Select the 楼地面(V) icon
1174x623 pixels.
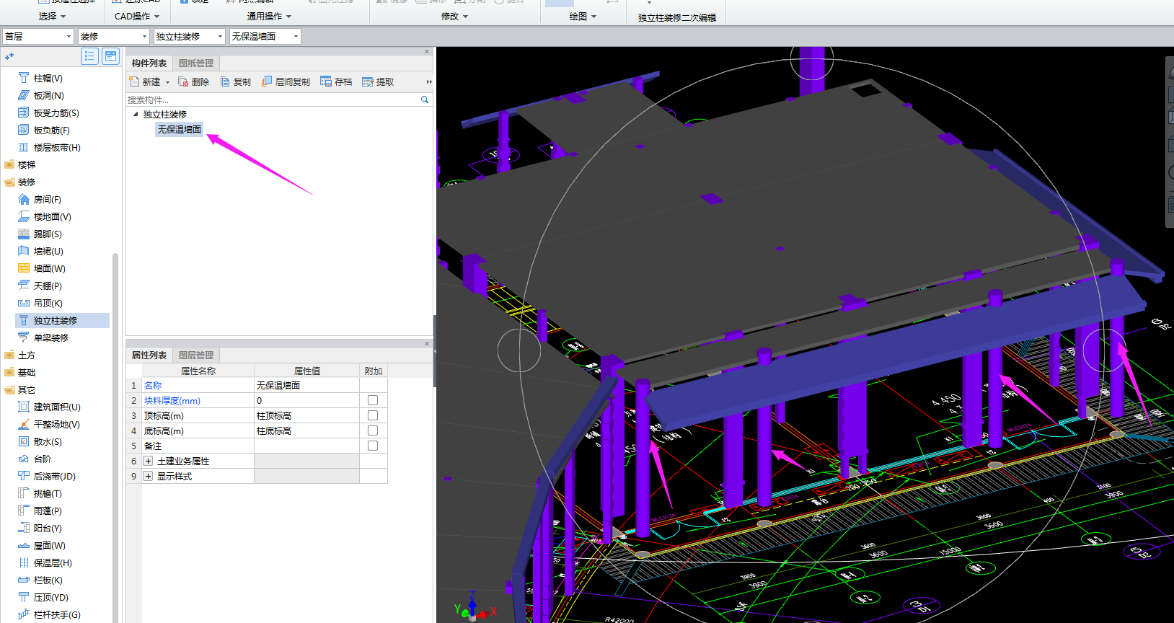tap(24, 216)
